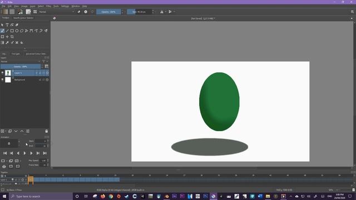Toggle vertical mirror mode

pos(170,12)
